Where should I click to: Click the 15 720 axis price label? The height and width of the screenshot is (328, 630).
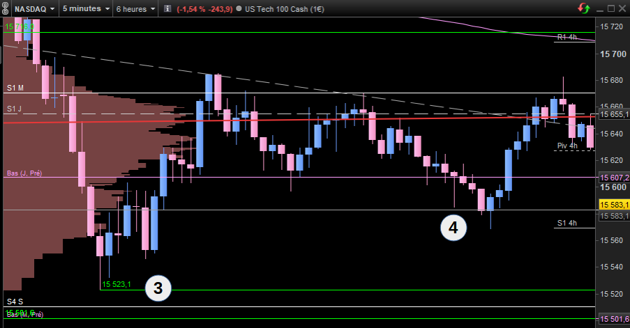pyautogui.click(x=612, y=27)
